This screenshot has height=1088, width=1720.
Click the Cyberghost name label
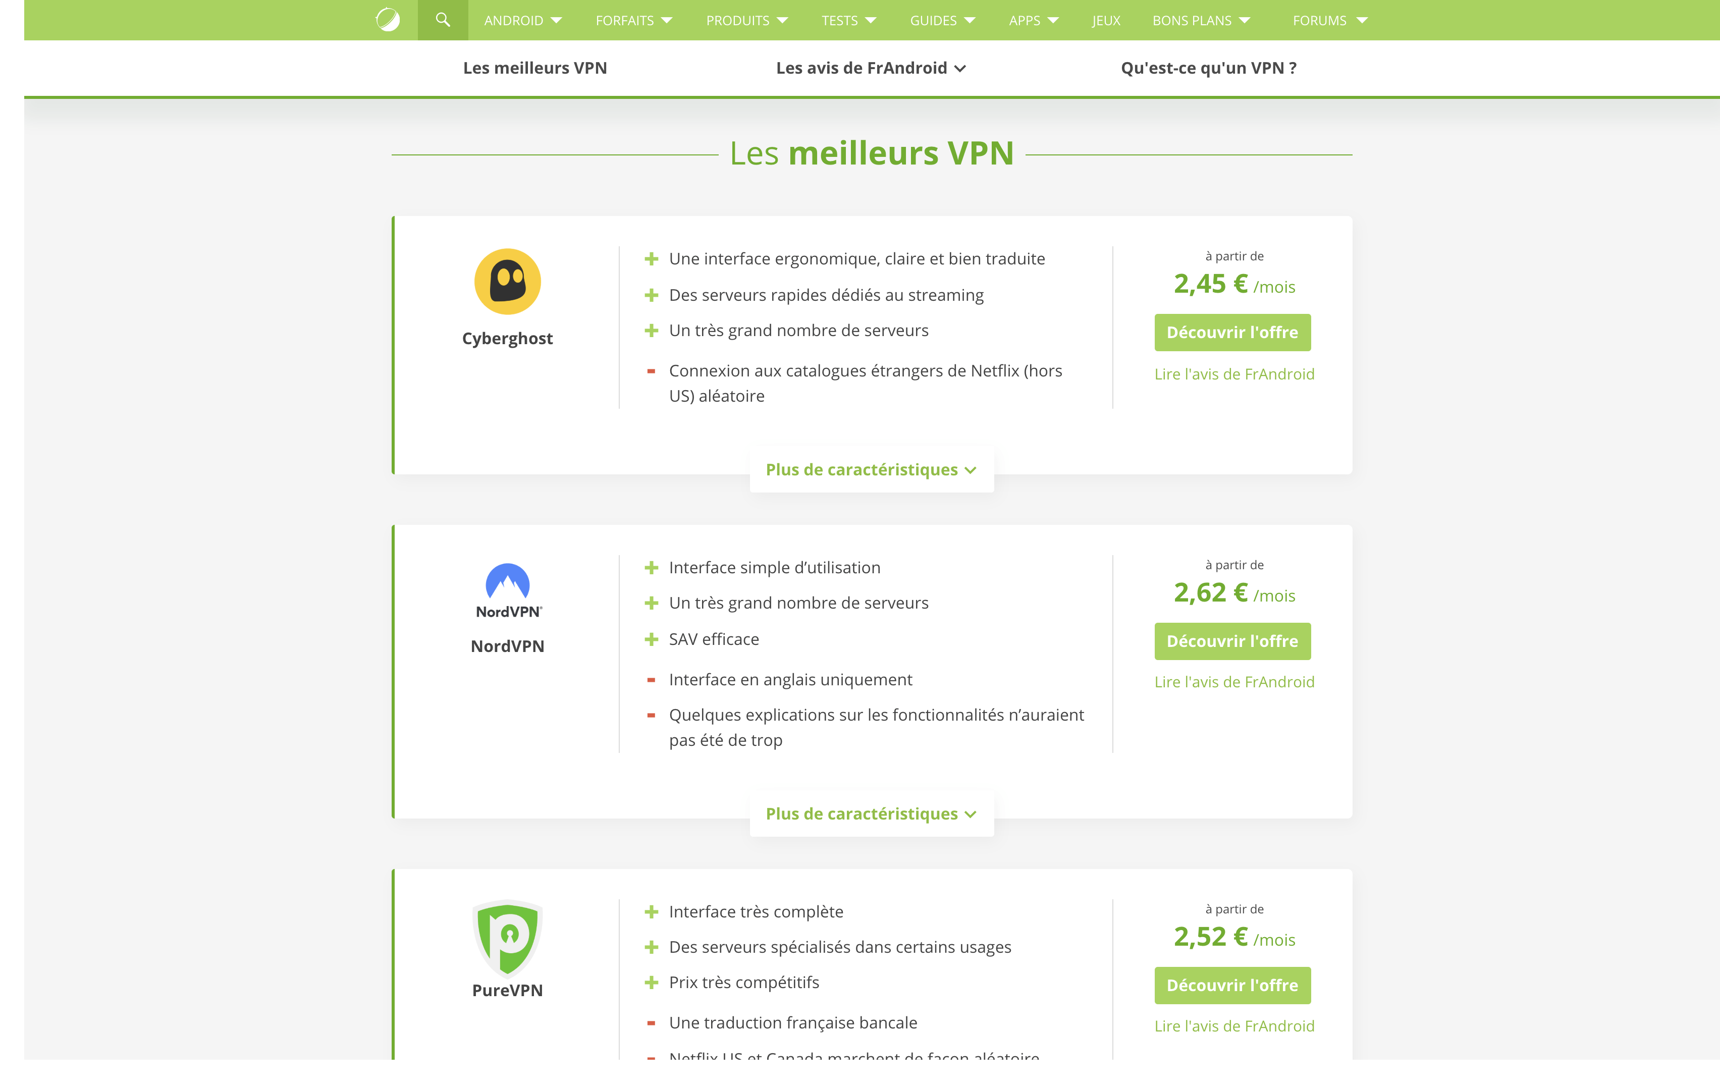507,338
